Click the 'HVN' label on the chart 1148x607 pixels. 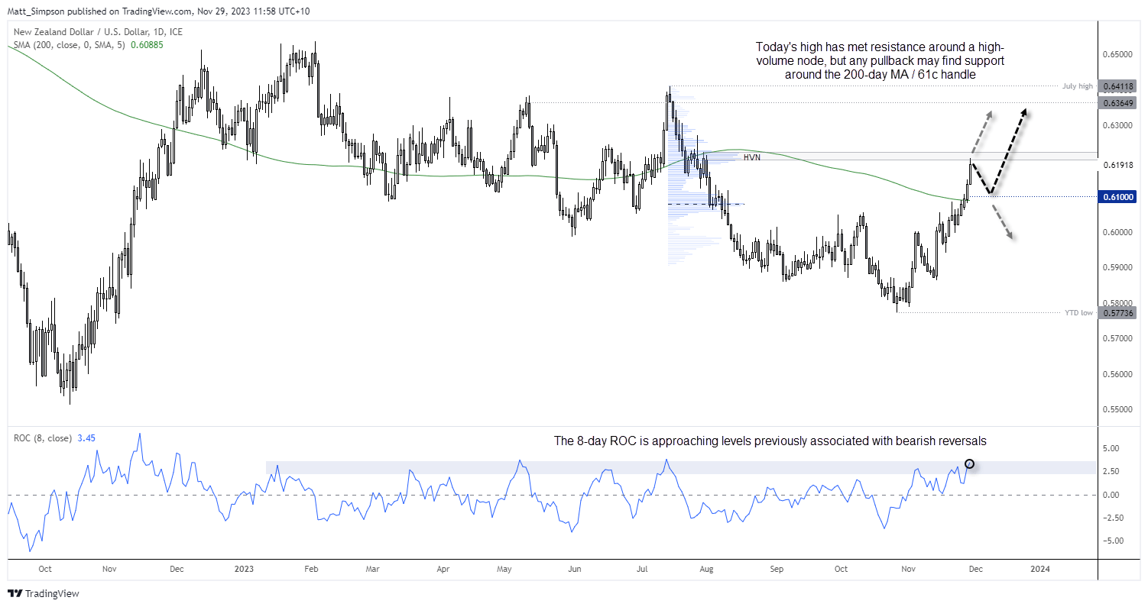(752, 157)
